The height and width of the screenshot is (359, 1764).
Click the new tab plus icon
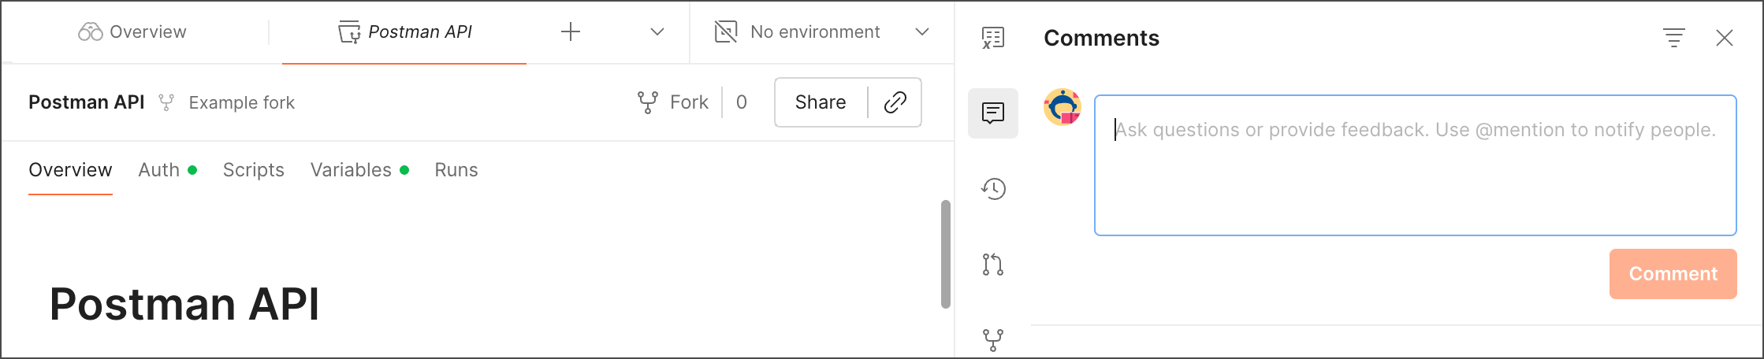coord(571,32)
